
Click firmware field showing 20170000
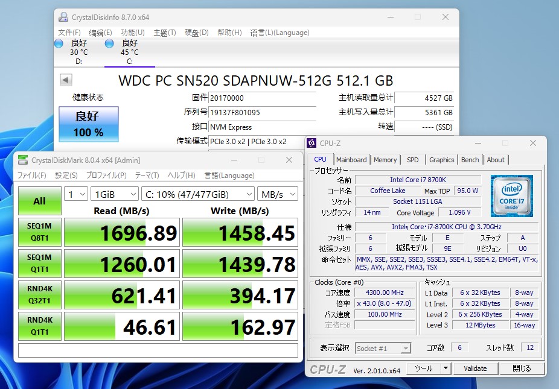[x=263, y=98]
